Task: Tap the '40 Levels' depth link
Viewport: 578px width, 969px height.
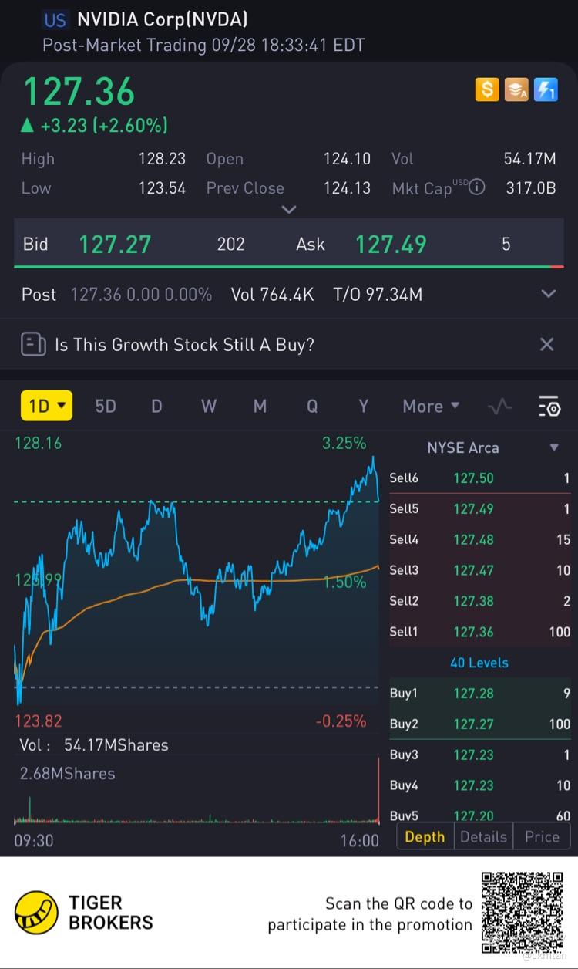Action: [x=479, y=663]
